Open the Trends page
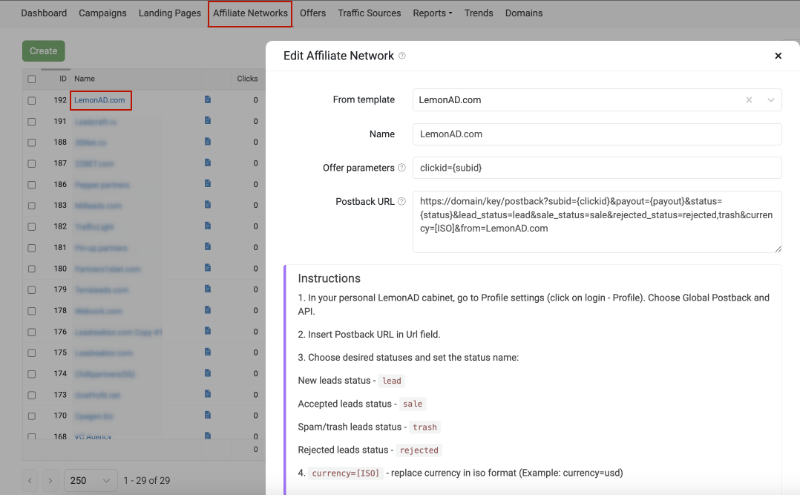 click(479, 13)
